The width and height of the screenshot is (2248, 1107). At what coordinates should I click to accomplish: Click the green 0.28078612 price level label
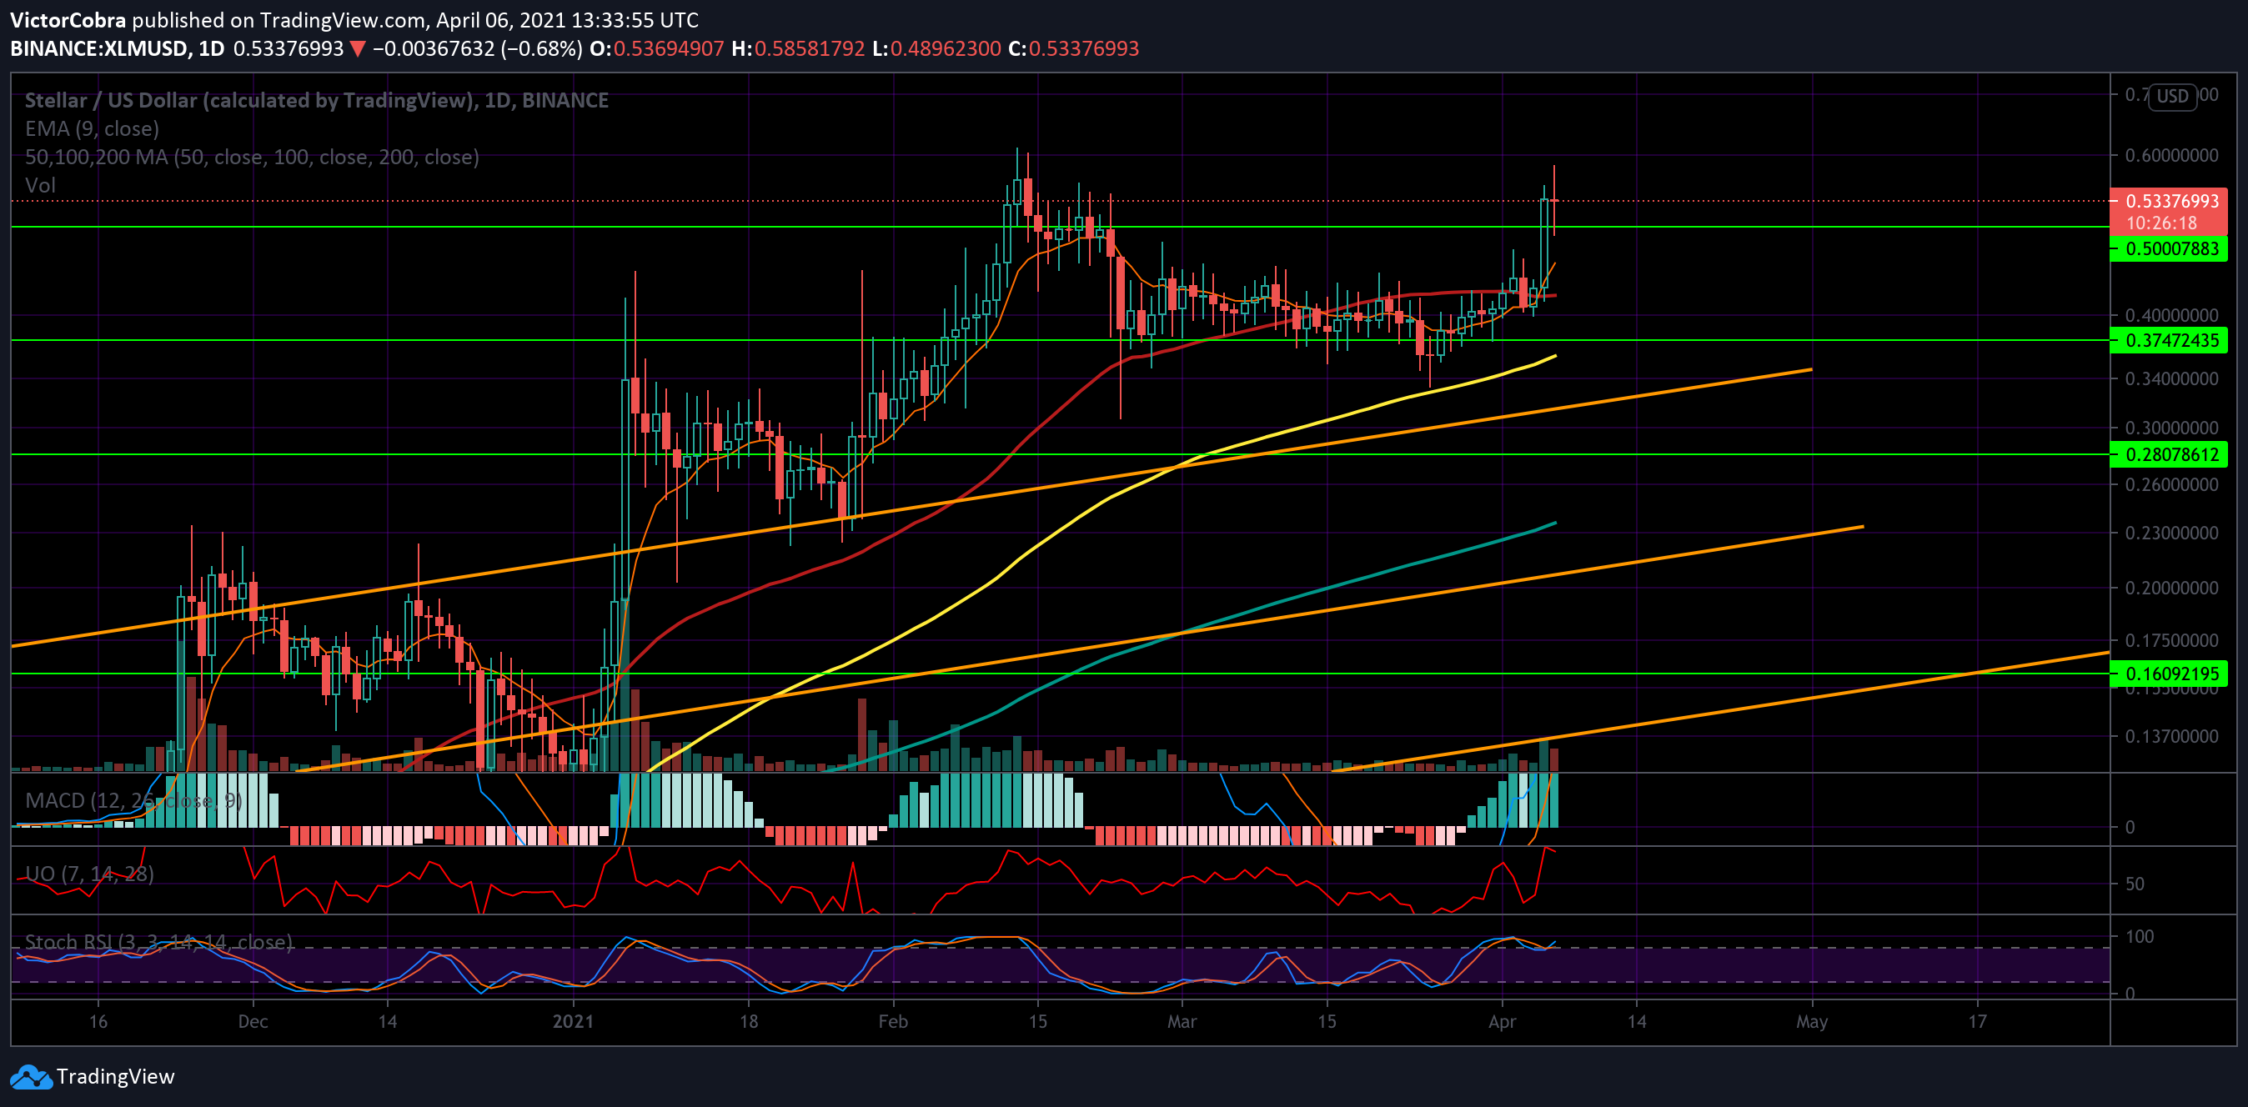pyautogui.click(x=2168, y=455)
